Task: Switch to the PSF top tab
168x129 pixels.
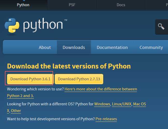Action: coord(72,5)
